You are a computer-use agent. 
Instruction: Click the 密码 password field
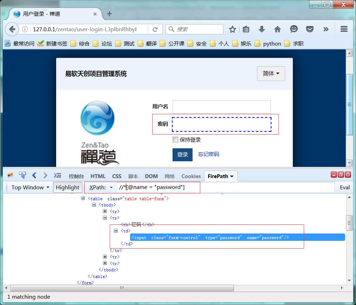222,124
